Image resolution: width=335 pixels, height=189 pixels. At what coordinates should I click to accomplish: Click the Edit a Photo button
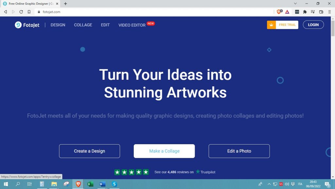[x=239, y=151]
